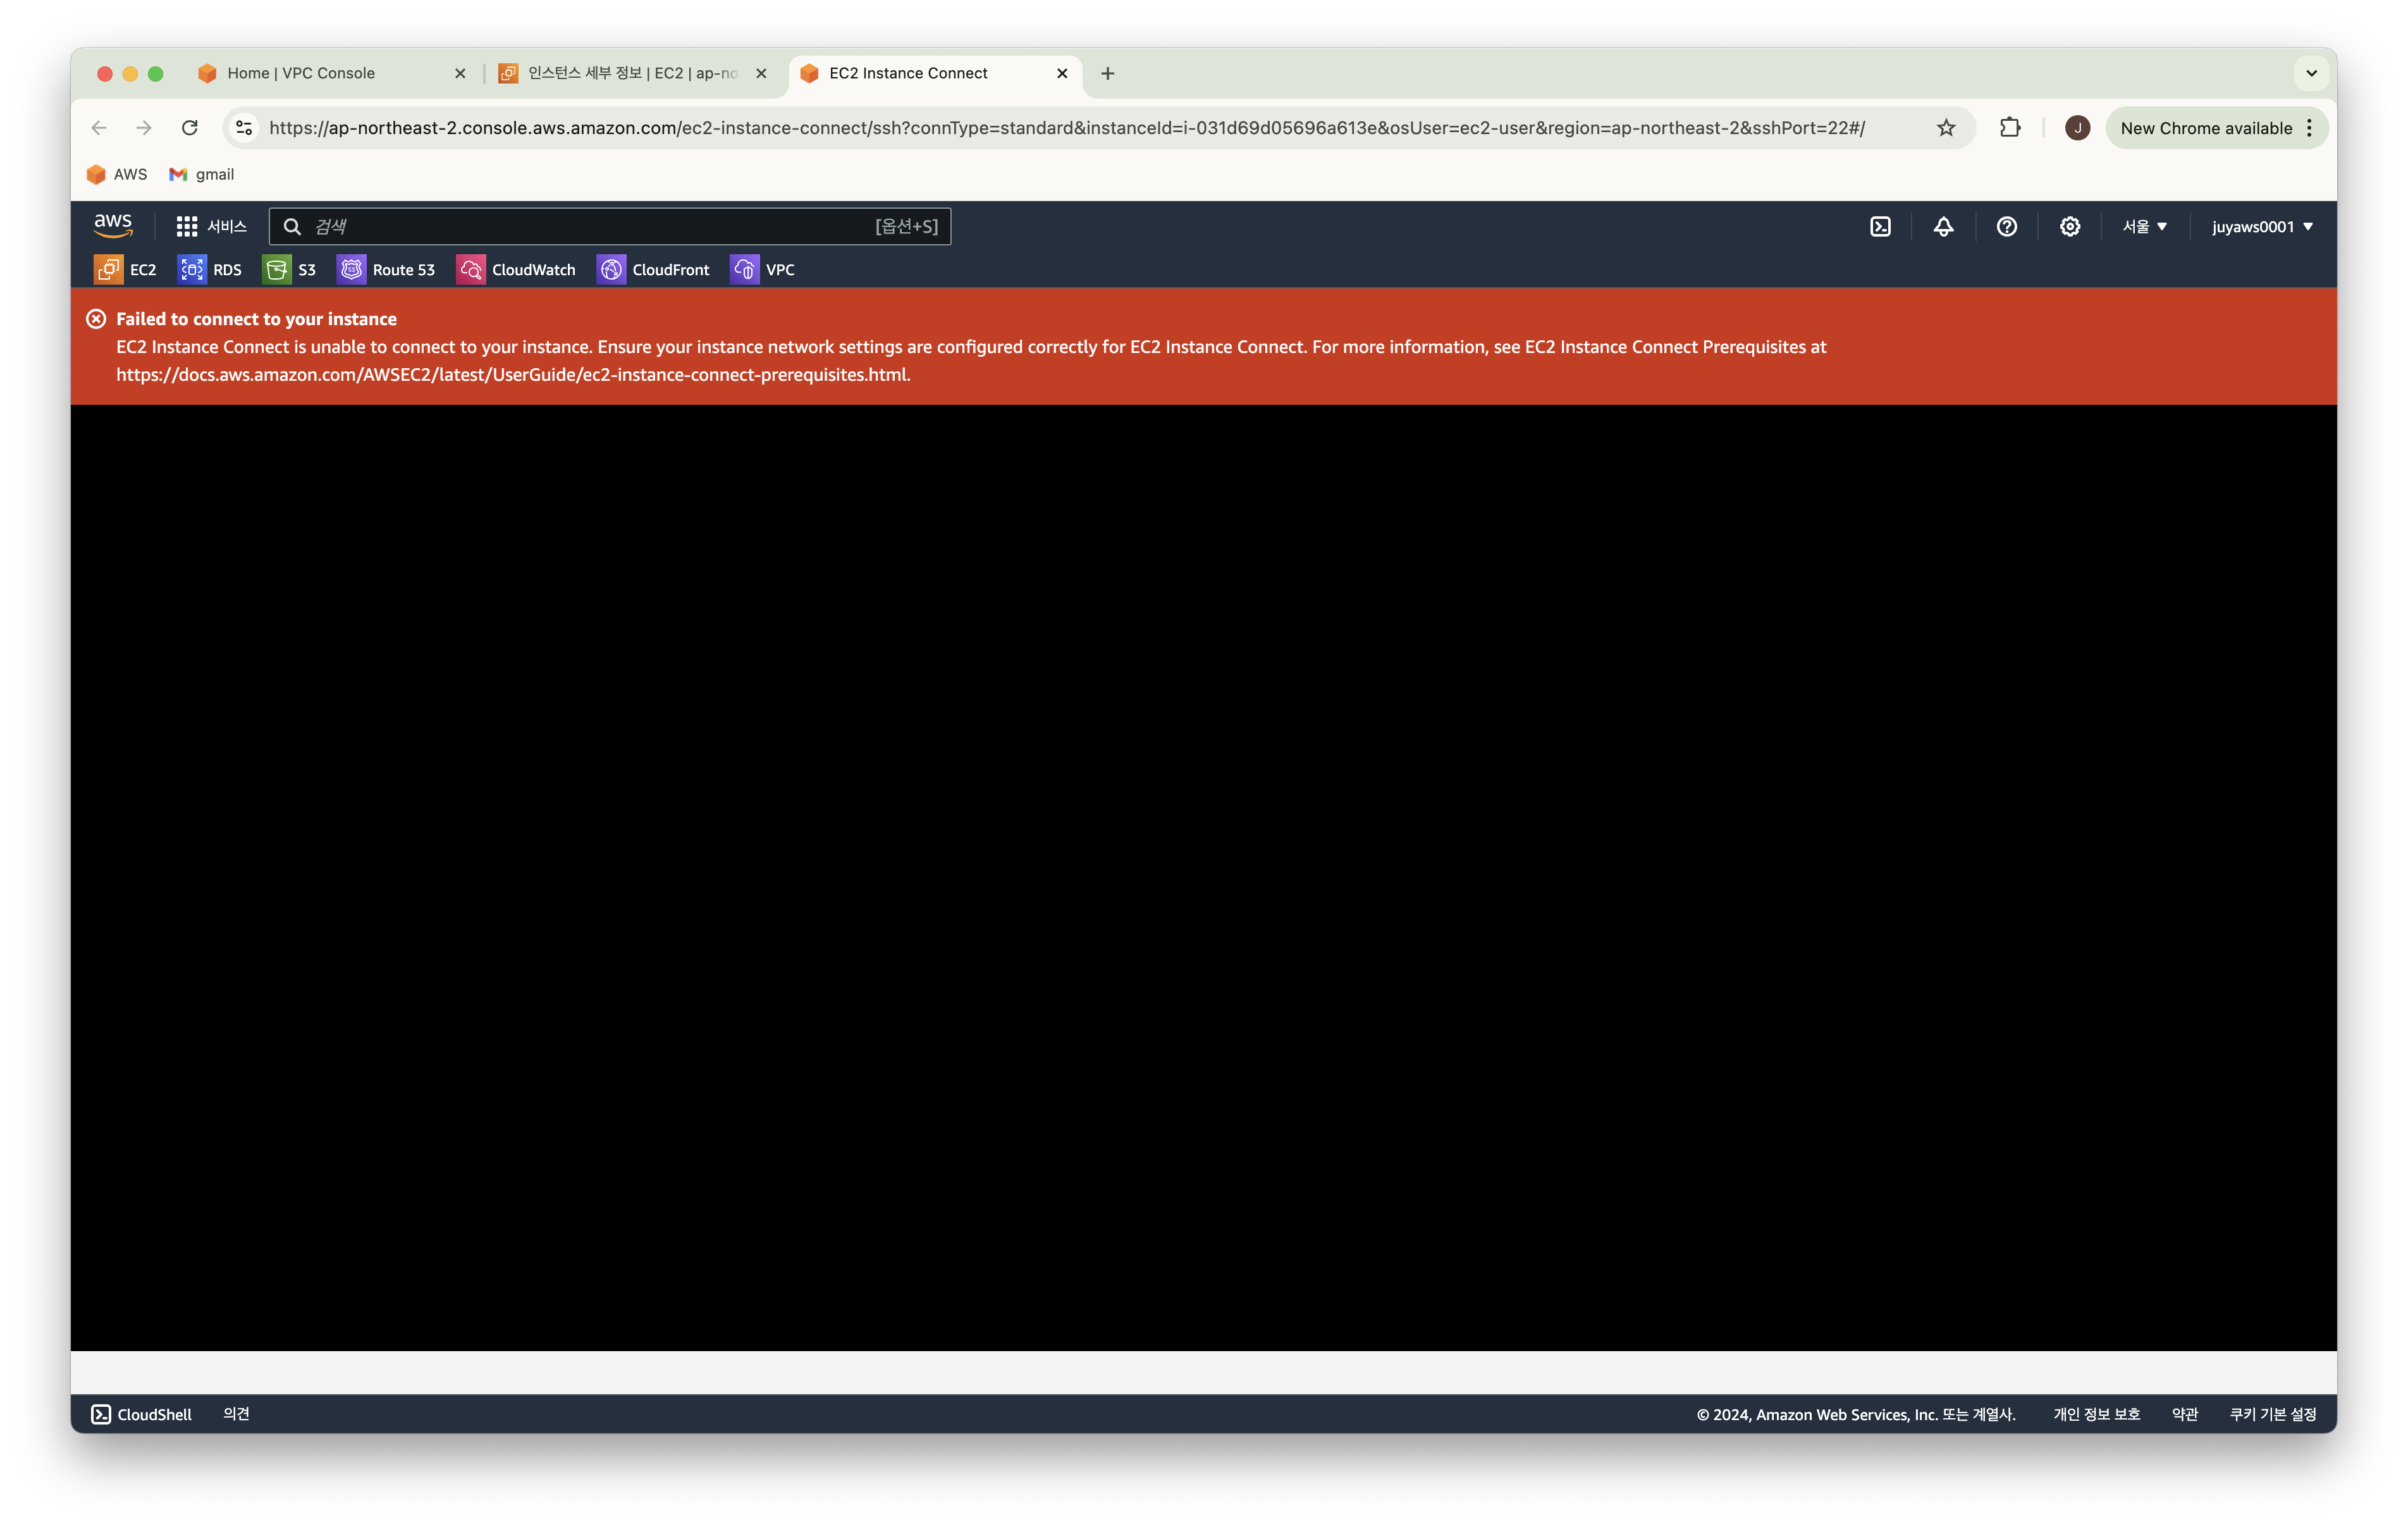This screenshot has width=2408, height=1527.
Task: Expand the juyaws0001 account menu
Action: point(2261,226)
